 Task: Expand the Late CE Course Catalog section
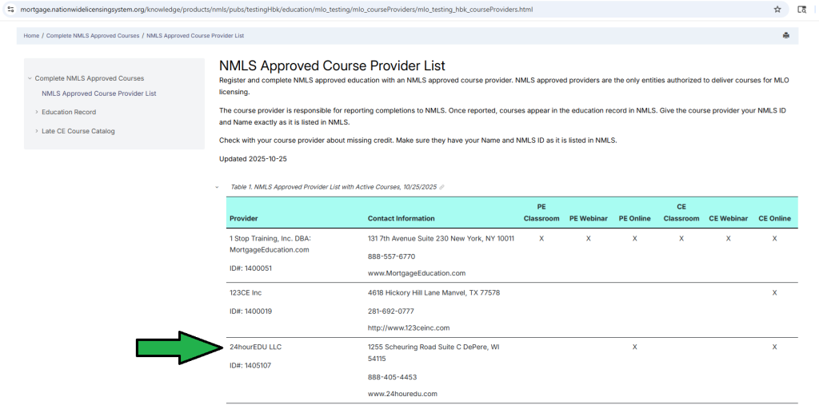pos(37,132)
